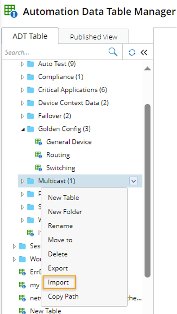Expand the Auto Test folder
Image resolution: width=177 pixels, height=314 pixels.
[x=22, y=64]
